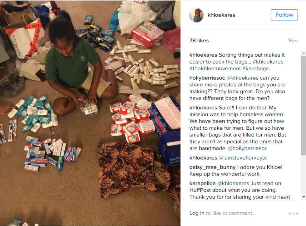Screen dimensions: 306x226
Task: Open karapalida's profile from comment
Action: (x=202, y=184)
